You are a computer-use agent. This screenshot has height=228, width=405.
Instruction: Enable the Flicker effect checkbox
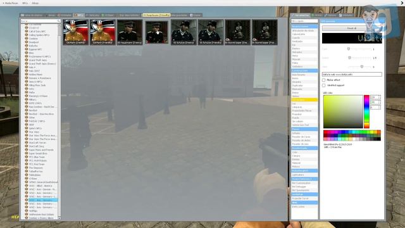coord(323,80)
